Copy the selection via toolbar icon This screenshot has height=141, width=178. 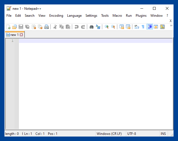62,27
